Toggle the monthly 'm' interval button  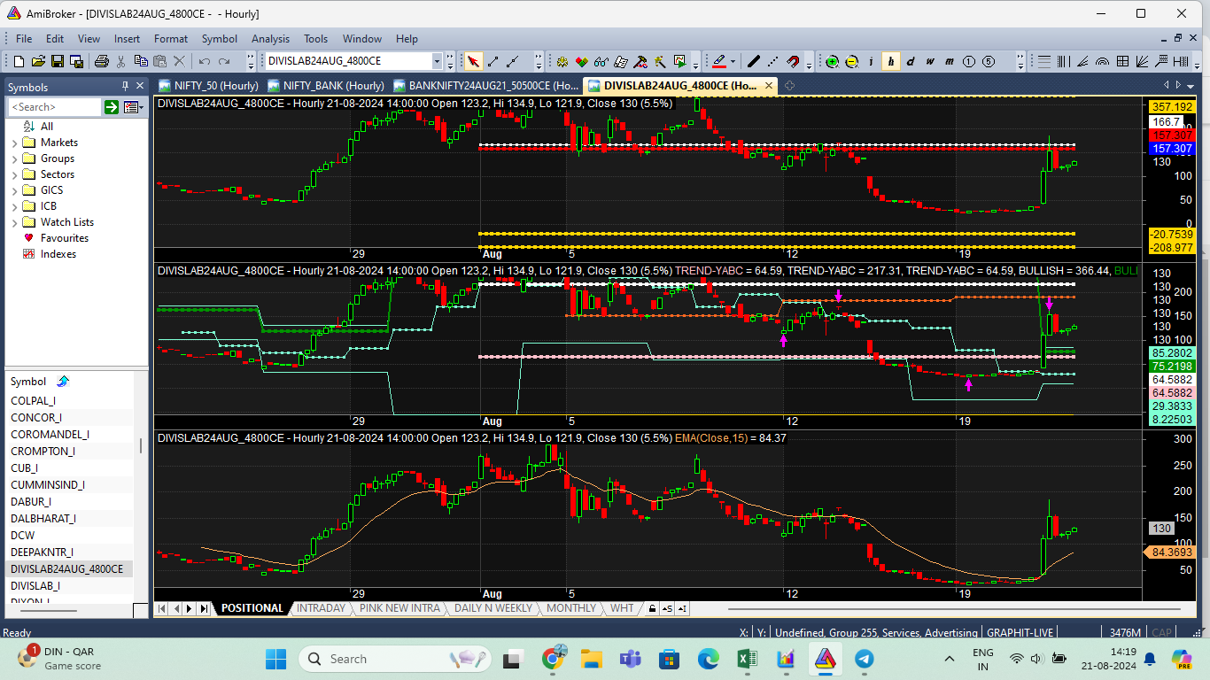949,61
